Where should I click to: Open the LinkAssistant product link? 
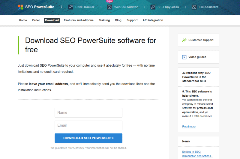208,7
